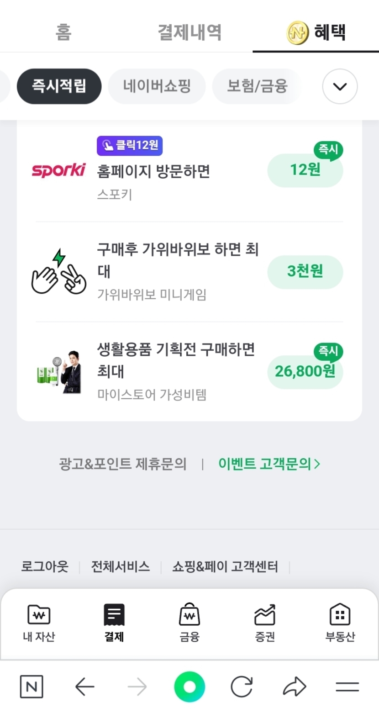Open the hamburger menu icon

[347, 687]
